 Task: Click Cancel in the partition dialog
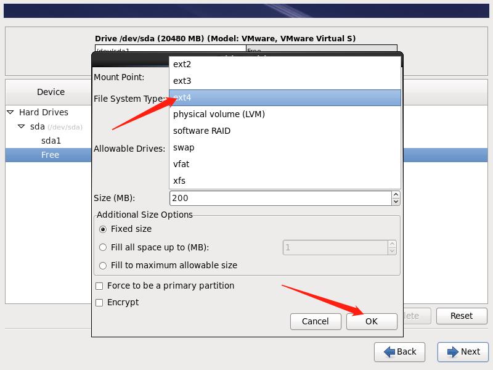(316, 321)
